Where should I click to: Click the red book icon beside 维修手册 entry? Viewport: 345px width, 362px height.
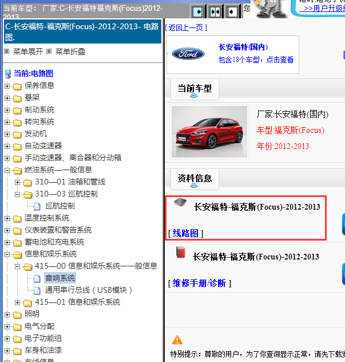tap(181, 252)
